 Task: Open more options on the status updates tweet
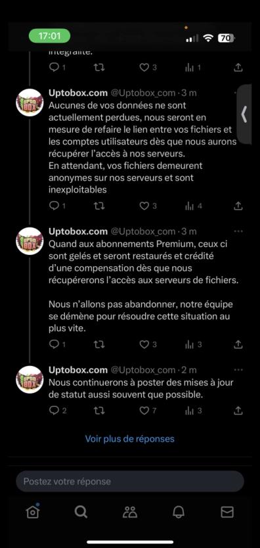pyautogui.click(x=238, y=370)
